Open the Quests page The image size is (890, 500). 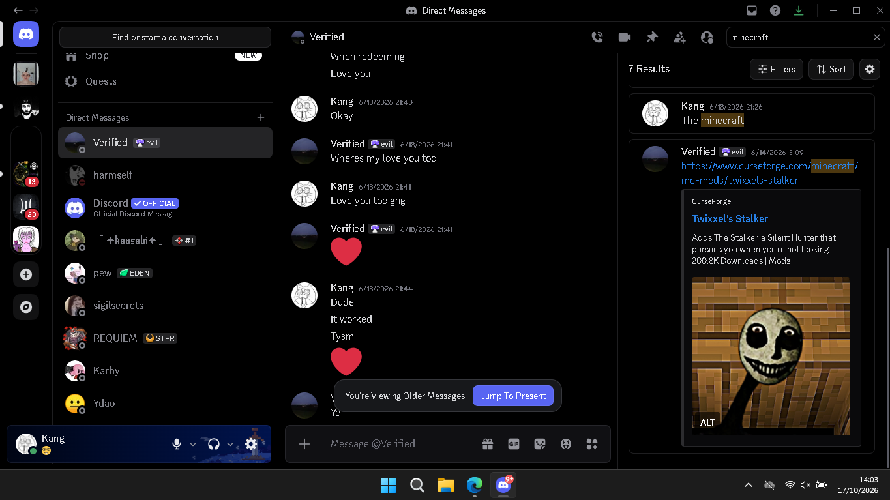point(165,81)
